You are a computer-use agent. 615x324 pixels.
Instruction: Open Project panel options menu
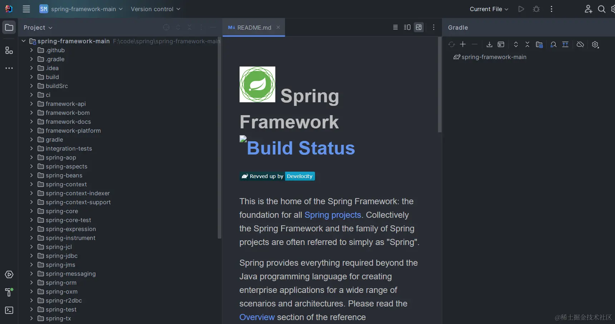pos(201,28)
